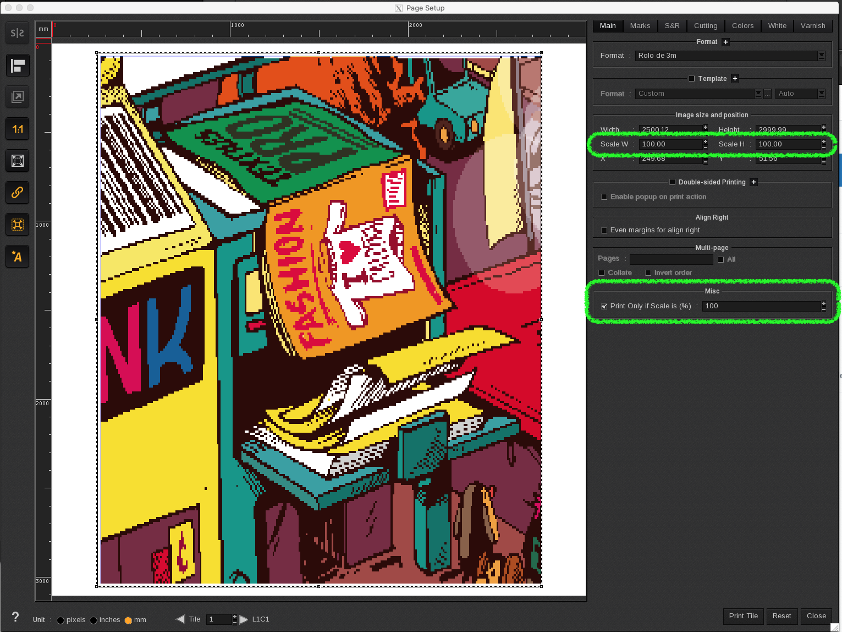Click the Tile number input field

tap(219, 619)
